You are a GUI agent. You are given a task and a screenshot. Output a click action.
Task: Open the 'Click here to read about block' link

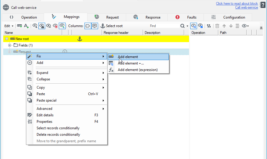pos(237,4)
